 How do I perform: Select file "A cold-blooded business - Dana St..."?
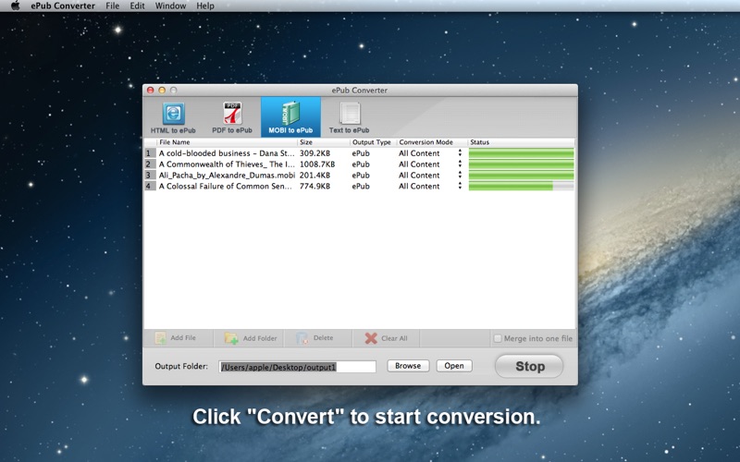coord(227,153)
